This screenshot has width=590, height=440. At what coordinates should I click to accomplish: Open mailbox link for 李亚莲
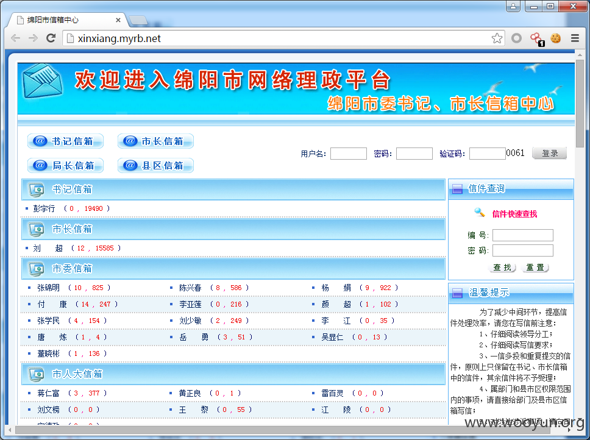(190, 304)
